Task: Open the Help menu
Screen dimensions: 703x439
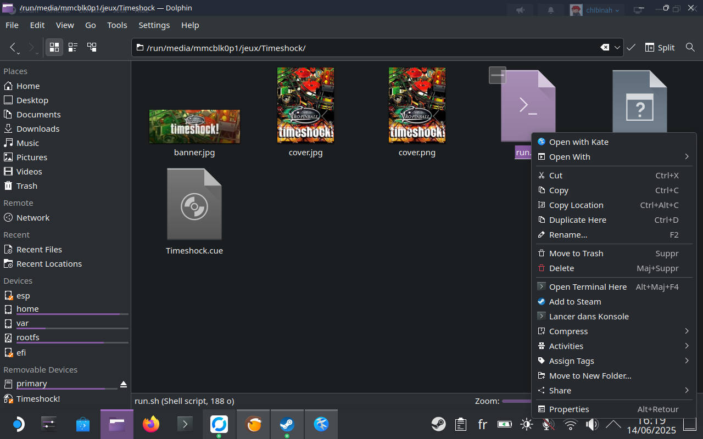Action: click(190, 25)
